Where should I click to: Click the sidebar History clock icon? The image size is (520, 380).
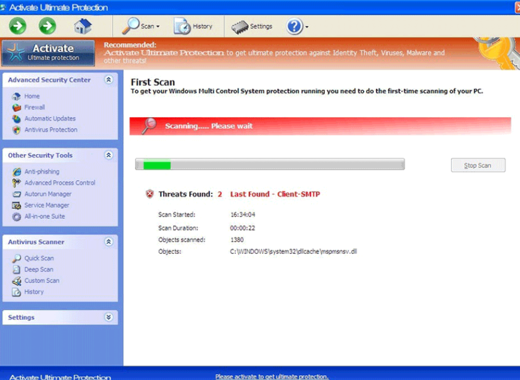[16, 292]
